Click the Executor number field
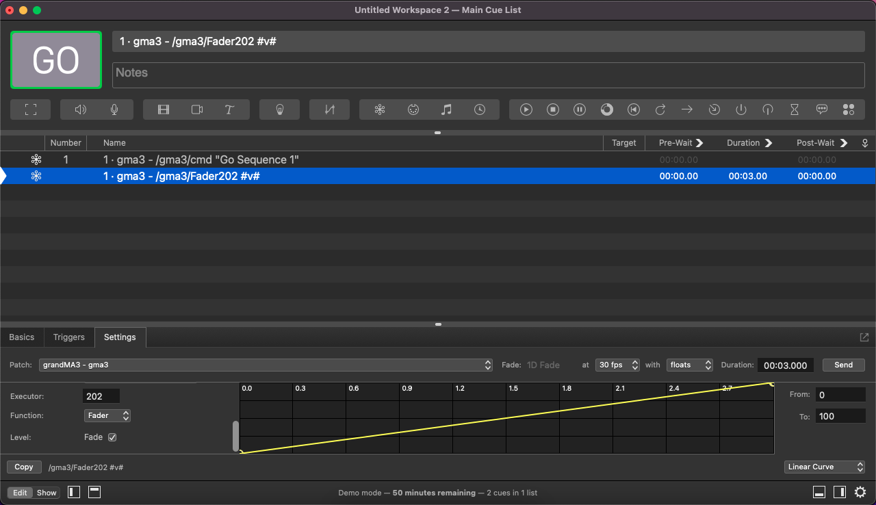 [x=101, y=396]
